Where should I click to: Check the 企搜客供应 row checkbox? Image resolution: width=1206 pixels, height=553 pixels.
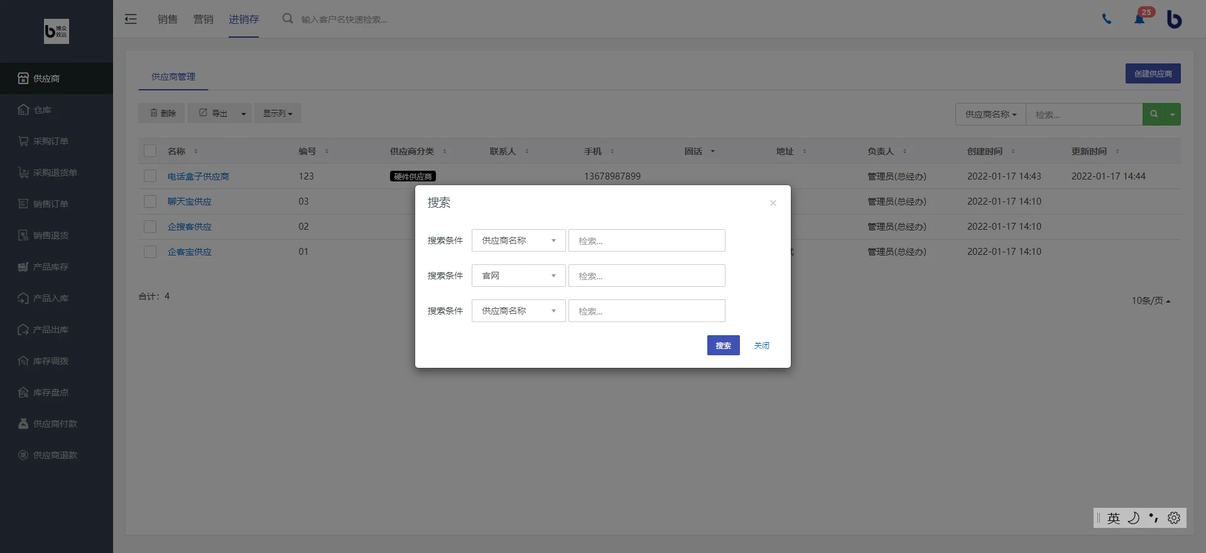150,226
